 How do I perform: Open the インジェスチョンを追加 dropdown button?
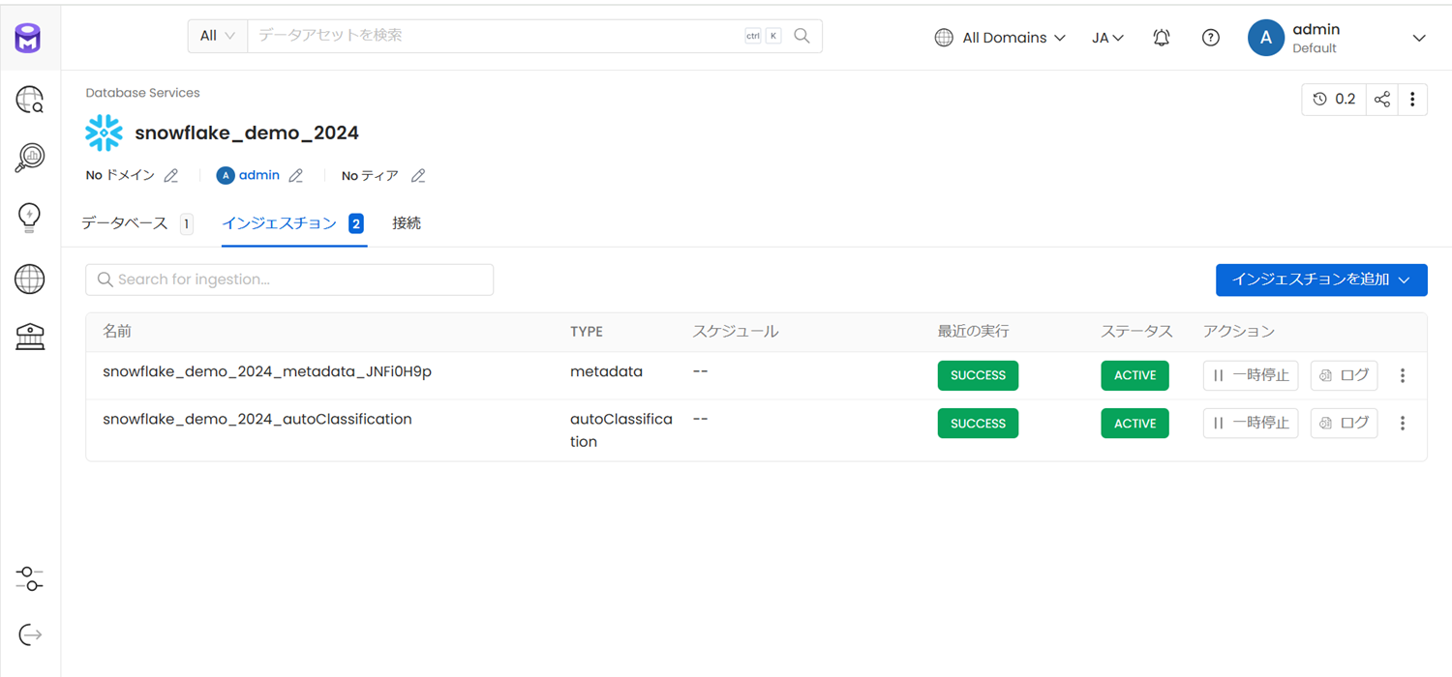(x=1321, y=280)
